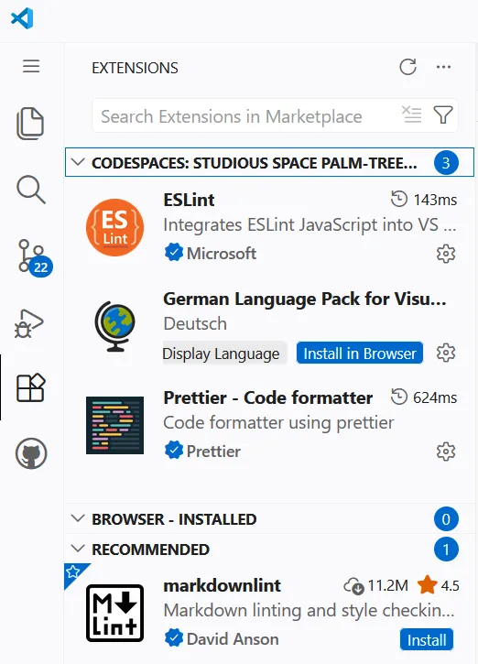
Task: Collapse the Recommended section
Action: [78, 550]
